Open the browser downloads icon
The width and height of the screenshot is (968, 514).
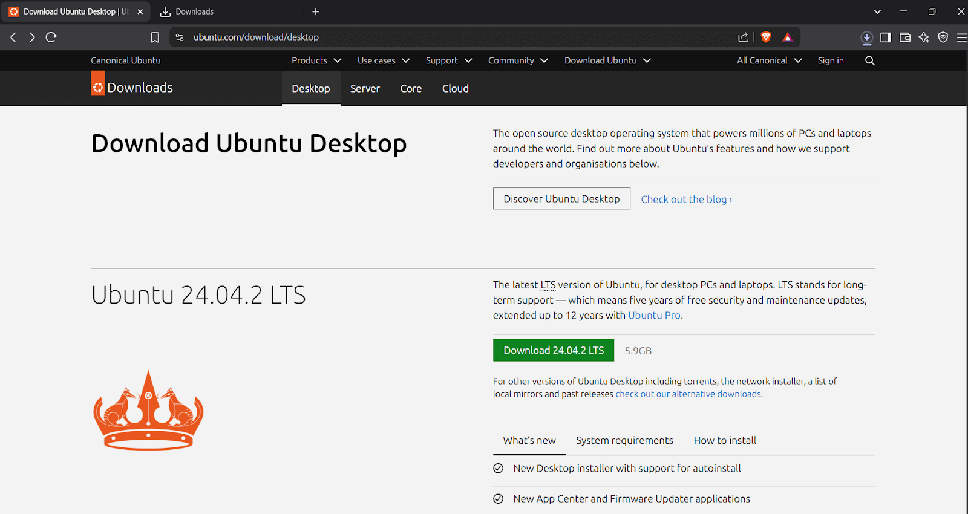tap(867, 37)
